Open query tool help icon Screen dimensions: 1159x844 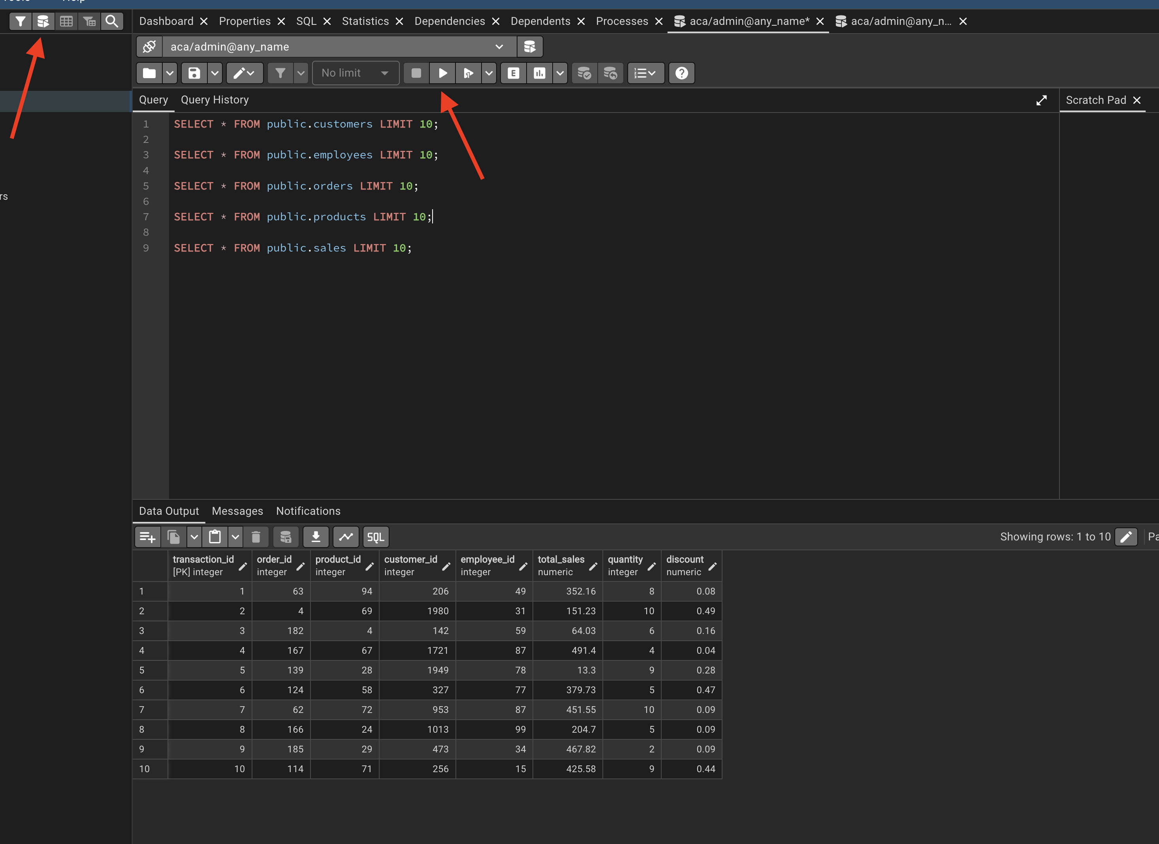coord(681,73)
